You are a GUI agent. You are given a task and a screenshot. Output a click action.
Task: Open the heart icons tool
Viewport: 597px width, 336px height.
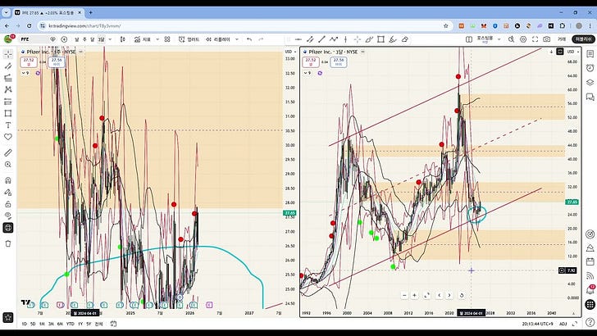click(8, 137)
